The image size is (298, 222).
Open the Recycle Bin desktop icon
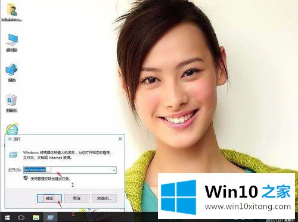(11, 103)
